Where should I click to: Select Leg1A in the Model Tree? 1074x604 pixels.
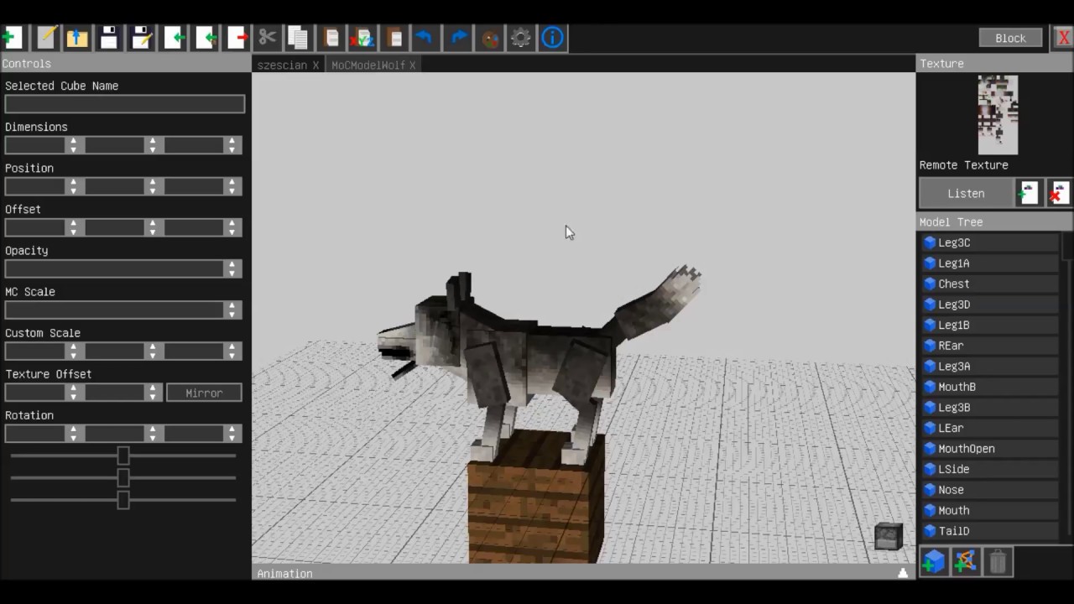990,263
